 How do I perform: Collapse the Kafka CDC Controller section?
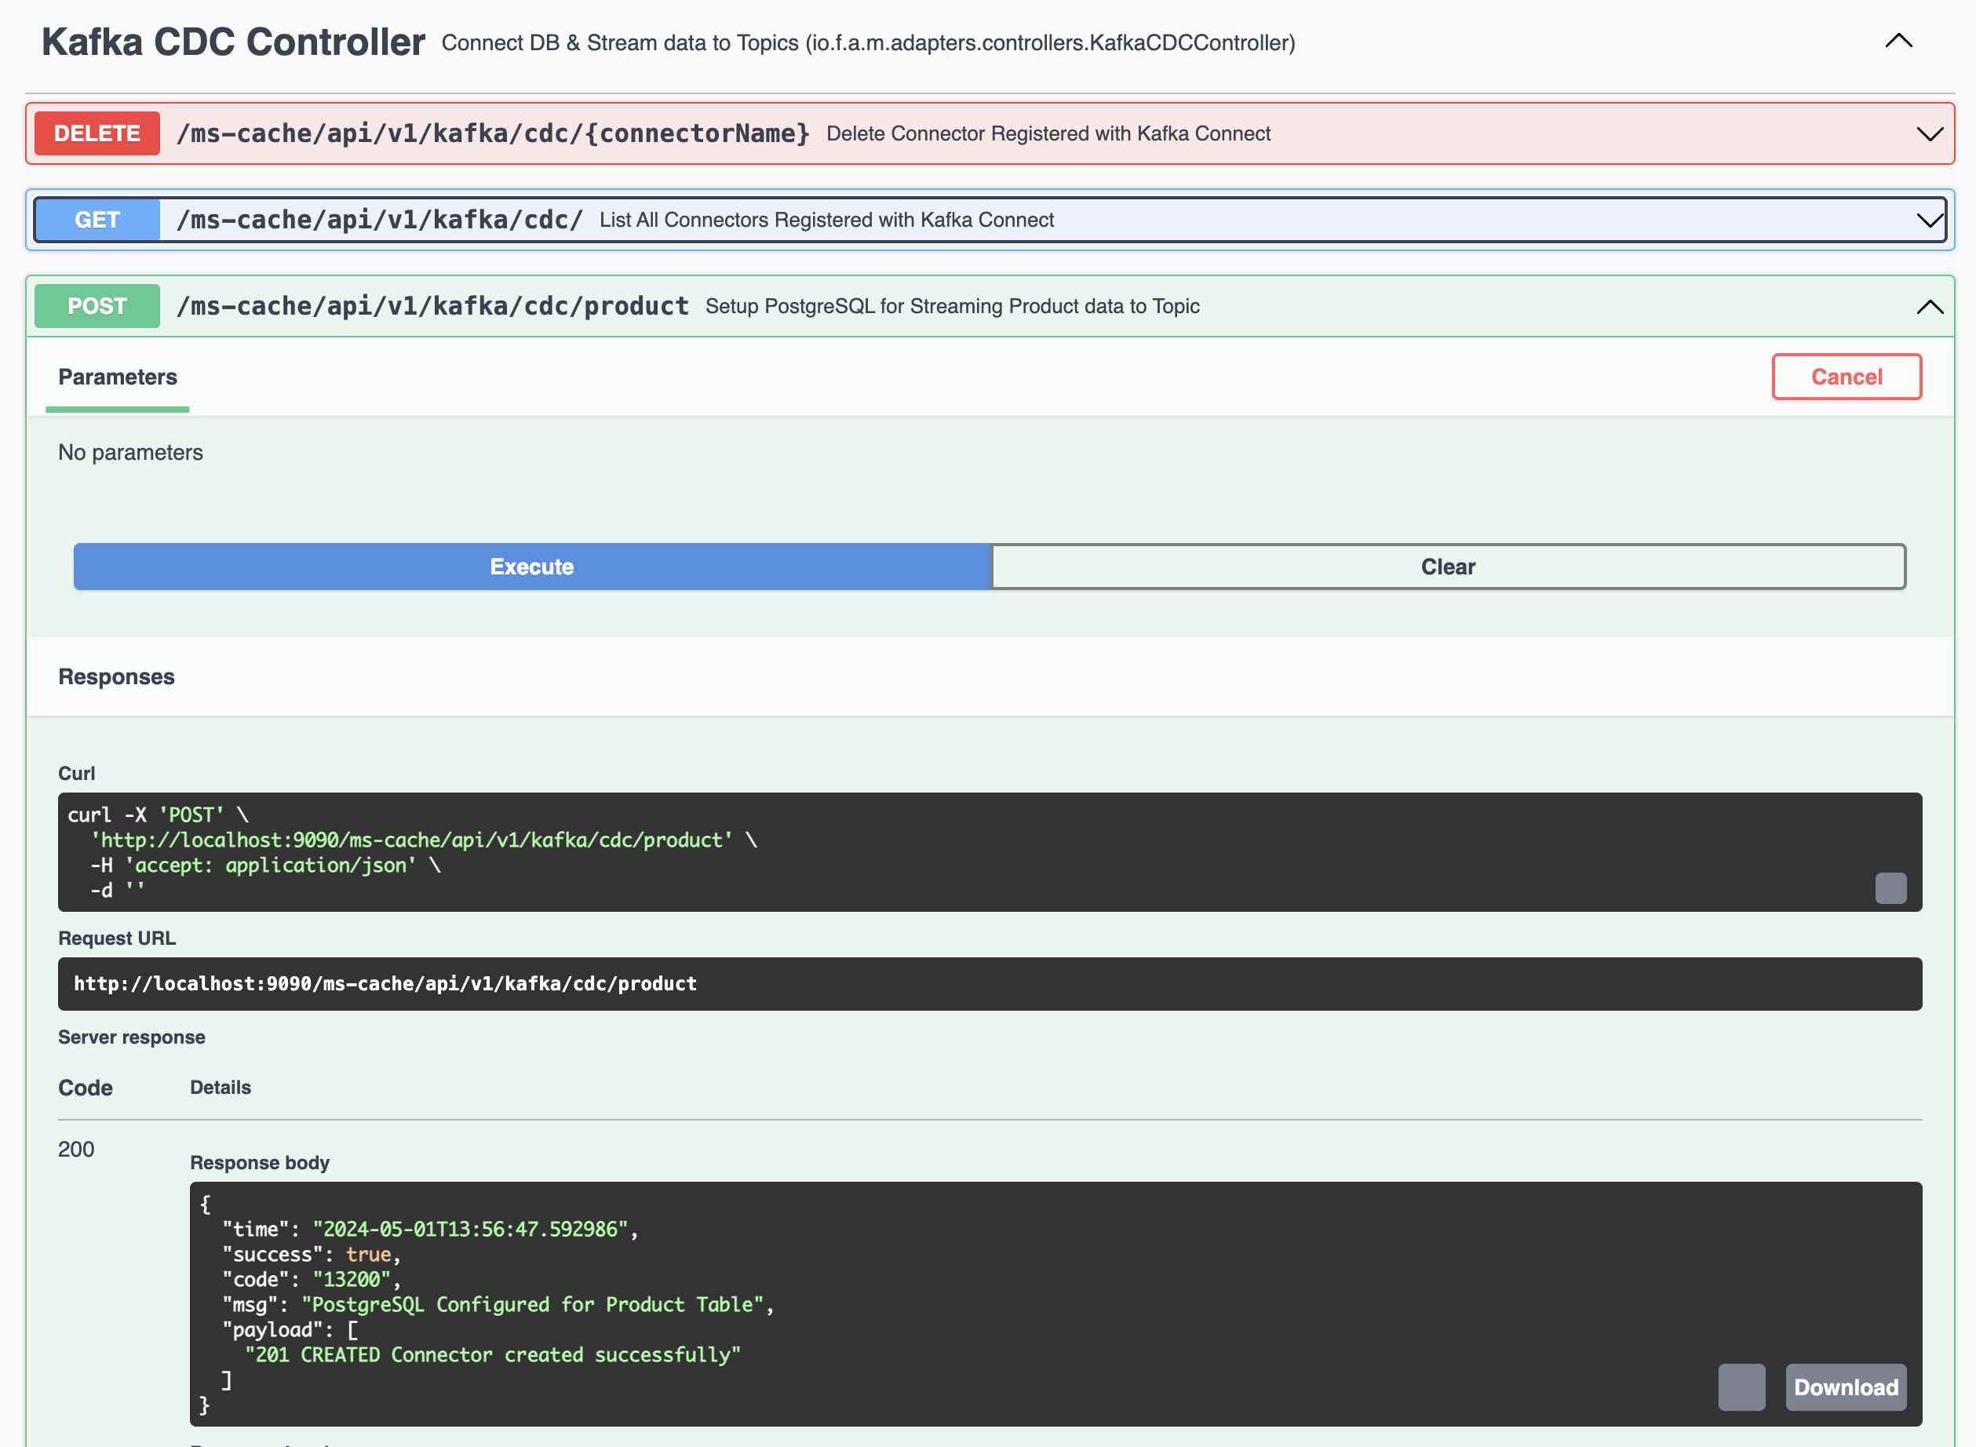pos(1898,41)
